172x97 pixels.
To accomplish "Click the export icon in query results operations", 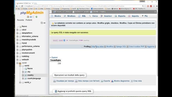I will pos(102,81).
